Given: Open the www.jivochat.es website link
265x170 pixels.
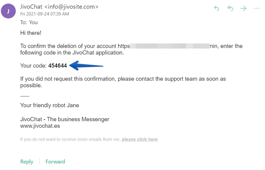Looking at the screenshot, I should pyautogui.click(x=40, y=126).
